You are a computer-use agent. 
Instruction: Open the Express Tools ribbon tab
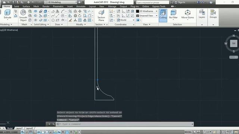coord(159,6)
